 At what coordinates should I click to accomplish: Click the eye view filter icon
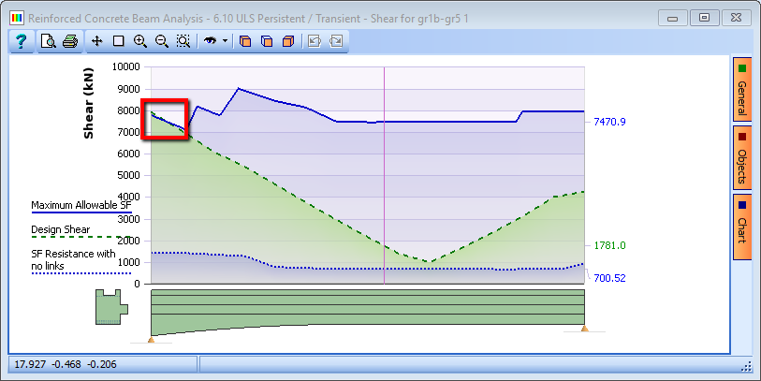(x=210, y=41)
